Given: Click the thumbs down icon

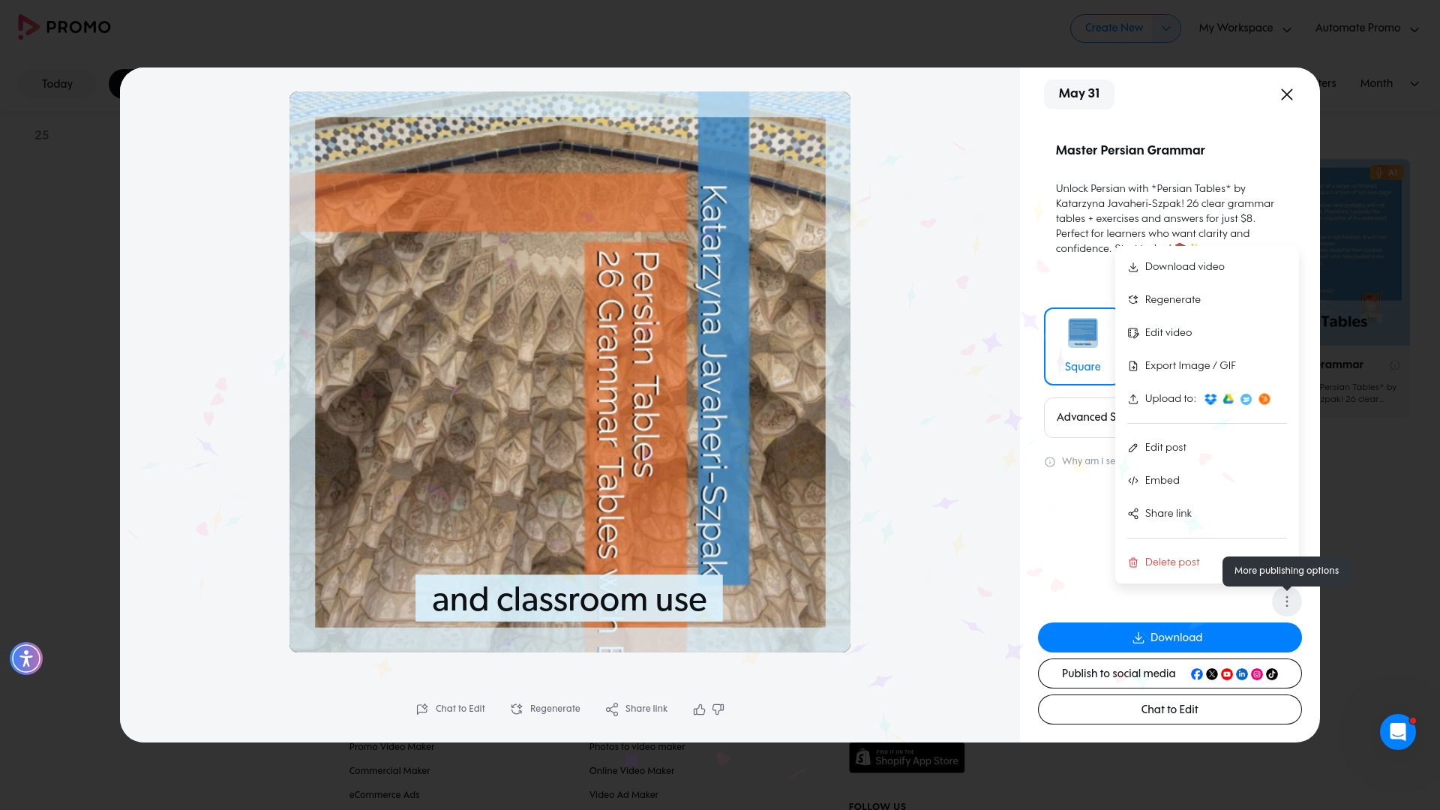Looking at the screenshot, I should pos(718,709).
